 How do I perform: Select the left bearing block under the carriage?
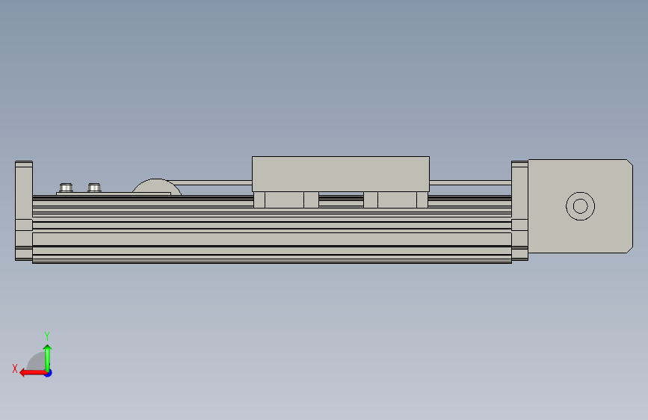[x=286, y=200]
